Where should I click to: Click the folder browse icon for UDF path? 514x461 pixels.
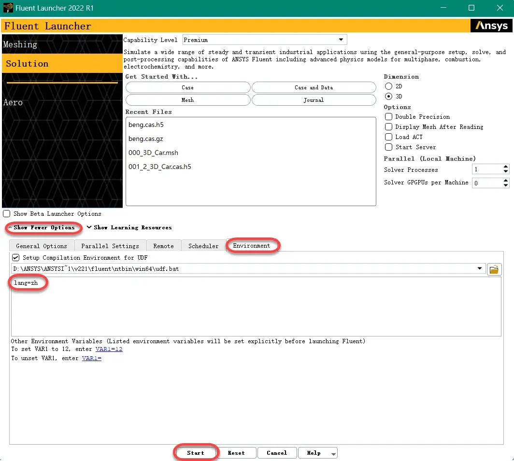click(494, 269)
